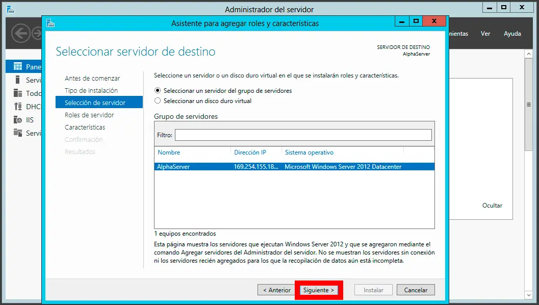
Task: Open the Antes de comenzar step
Action: [92, 79]
